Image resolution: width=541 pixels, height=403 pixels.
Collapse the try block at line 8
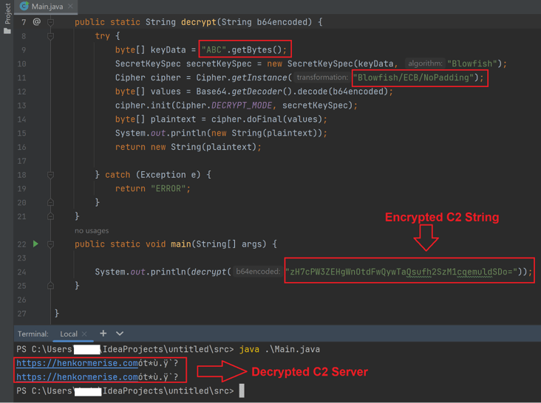point(50,36)
